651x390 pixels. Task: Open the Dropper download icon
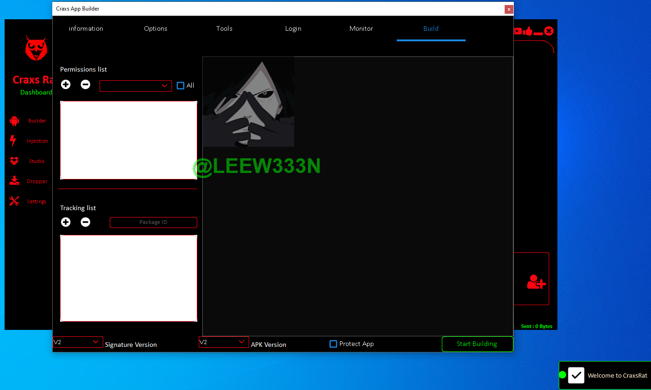coord(14,181)
